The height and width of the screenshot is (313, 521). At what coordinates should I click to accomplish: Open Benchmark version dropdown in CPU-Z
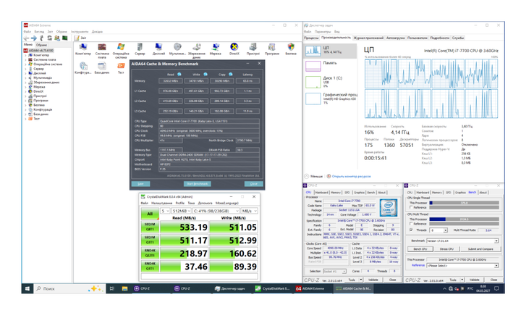pyautogui.click(x=462, y=241)
